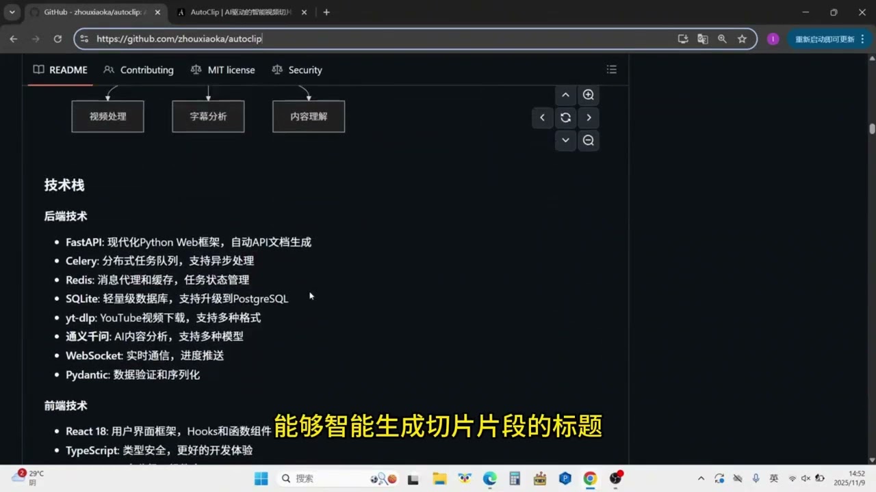Pan the diagram down with the arrow

coord(565,140)
